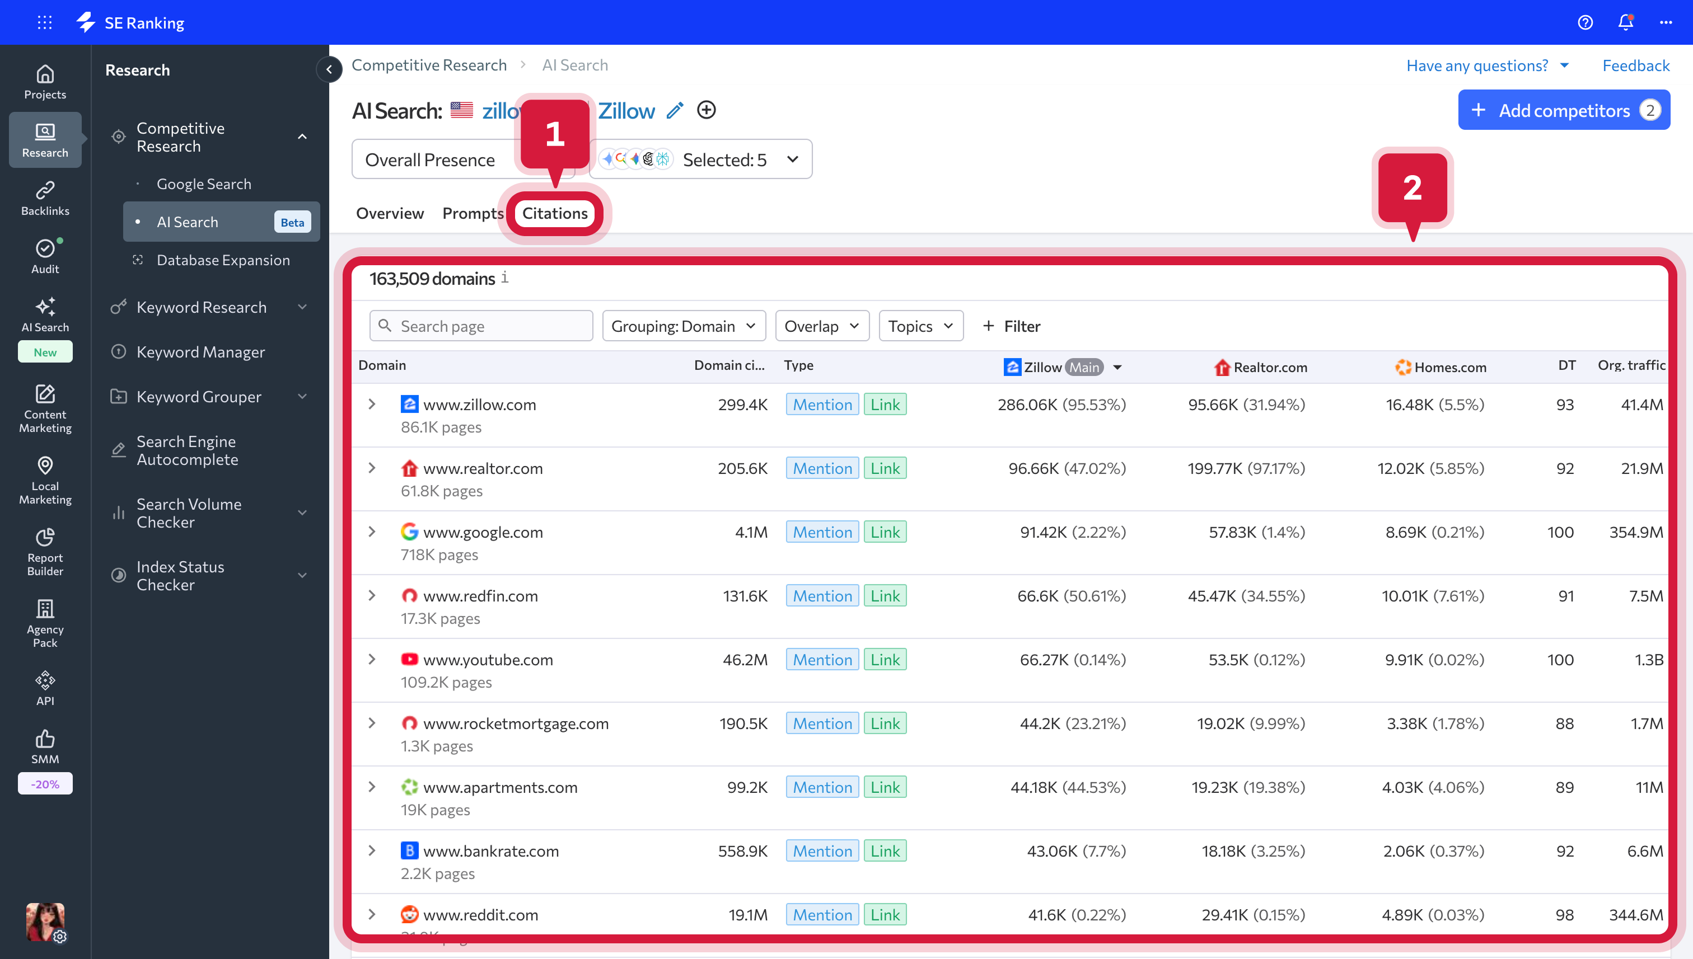Open the notifications bell

pos(1626,22)
